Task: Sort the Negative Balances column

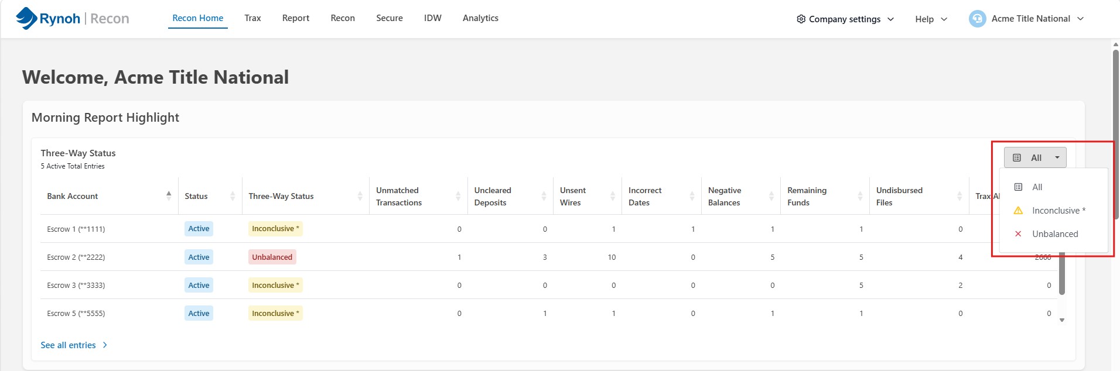Action: (771, 196)
